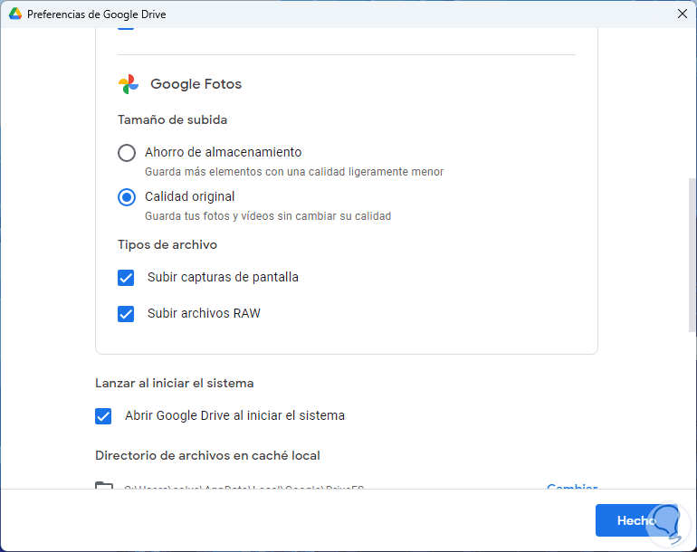Toggle Abrir Google Drive al iniciar el sistema
The height and width of the screenshot is (552, 697).
[x=104, y=416]
